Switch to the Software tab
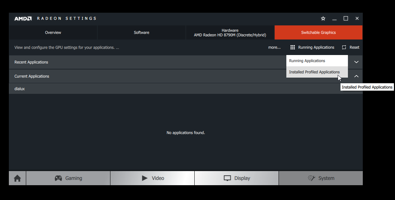Screen dimensions: 395x200 pos(142,32)
